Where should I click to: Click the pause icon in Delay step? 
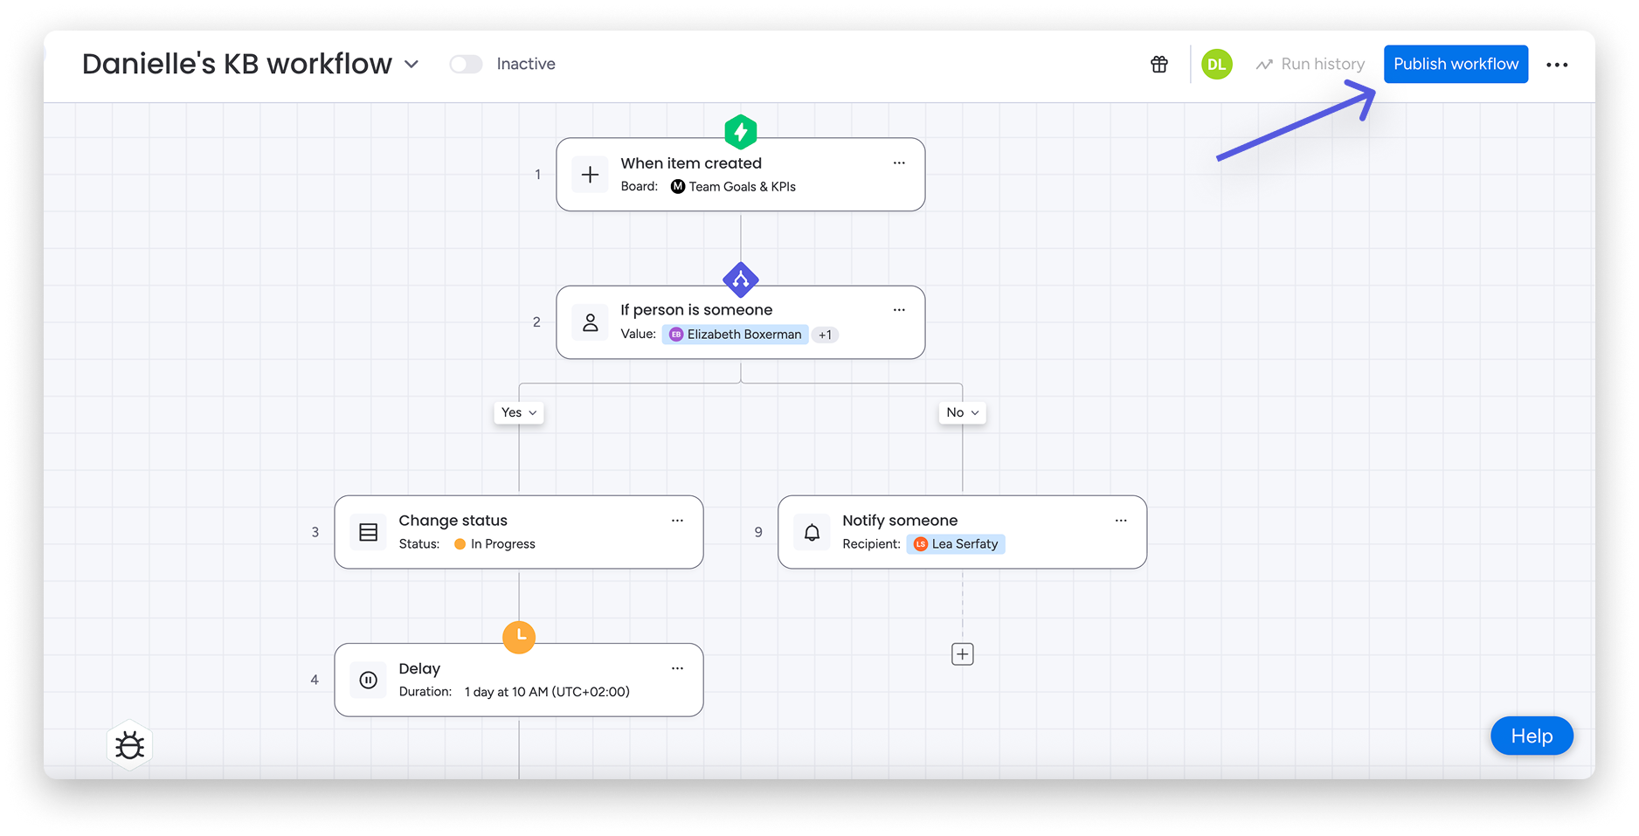[369, 680]
